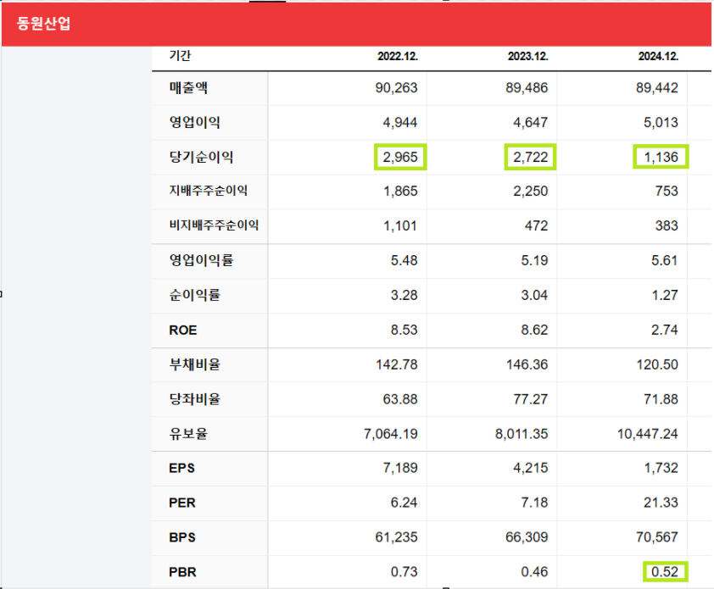
Task: Select the 비지배주주순이익 row label
Action: click(x=214, y=225)
